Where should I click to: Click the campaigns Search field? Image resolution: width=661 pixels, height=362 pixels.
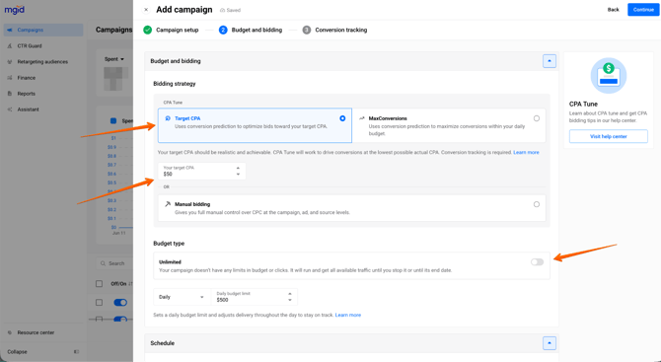(x=114, y=263)
